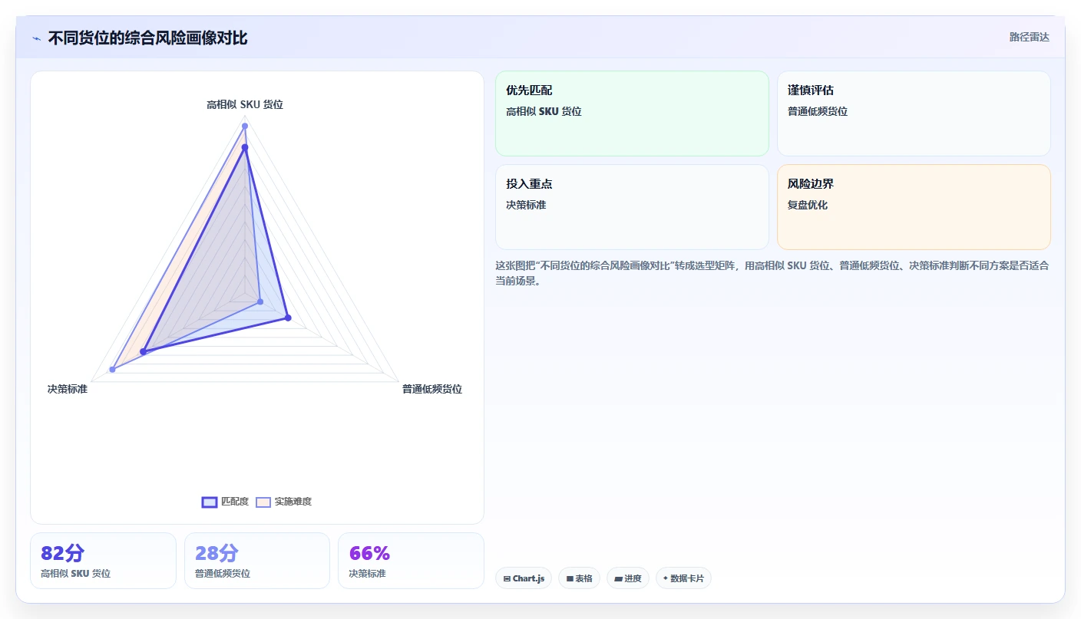This screenshot has height=619, width=1081.
Task: Click the light 实施难度 point toward 普通低频货位
Action: coord(260,301)
